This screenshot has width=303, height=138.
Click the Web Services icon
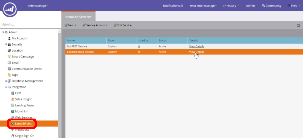pyautogui.click(x=12, y=117)
